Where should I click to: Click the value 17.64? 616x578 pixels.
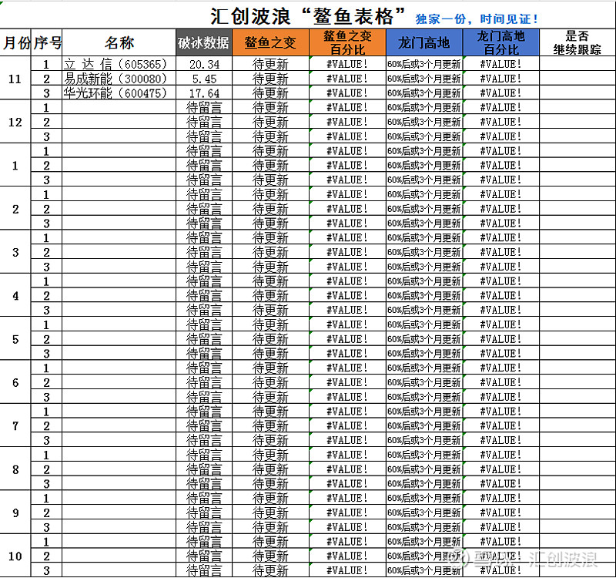(204, 93)
